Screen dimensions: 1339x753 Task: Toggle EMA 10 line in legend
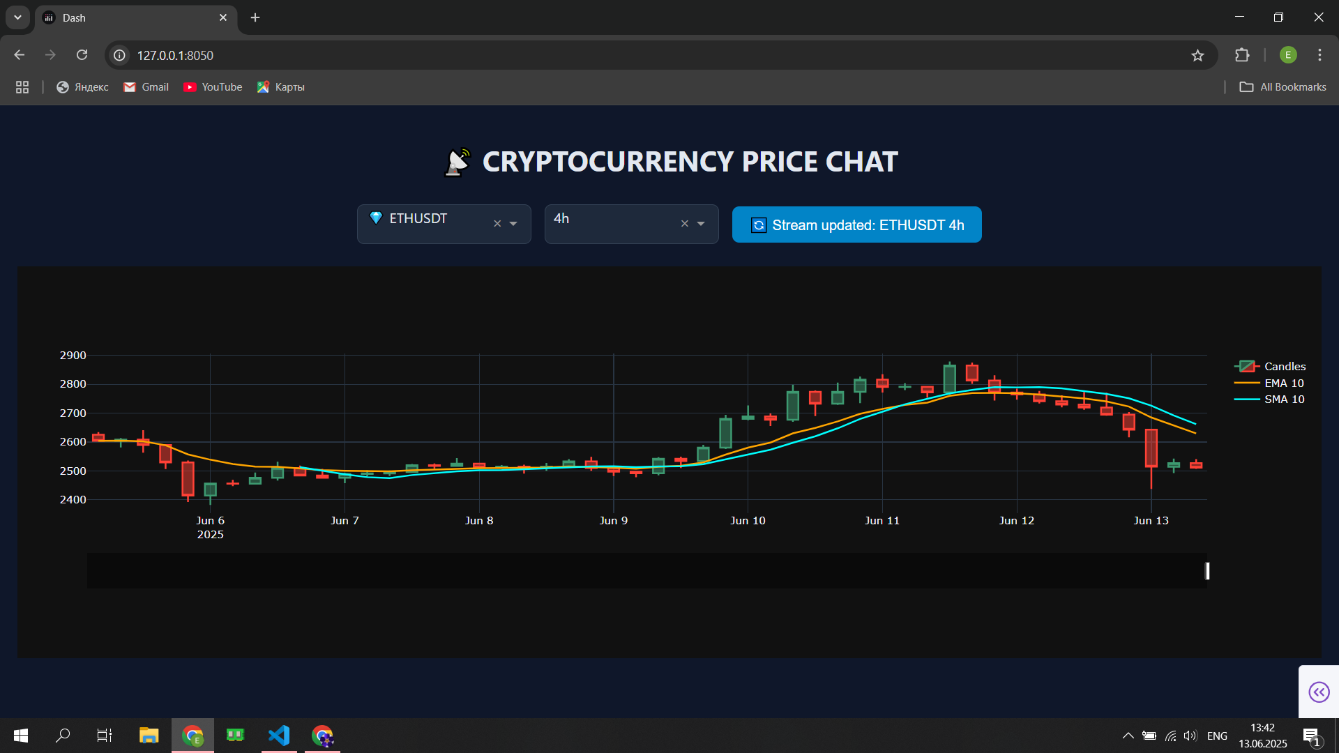coord(1283,383)
